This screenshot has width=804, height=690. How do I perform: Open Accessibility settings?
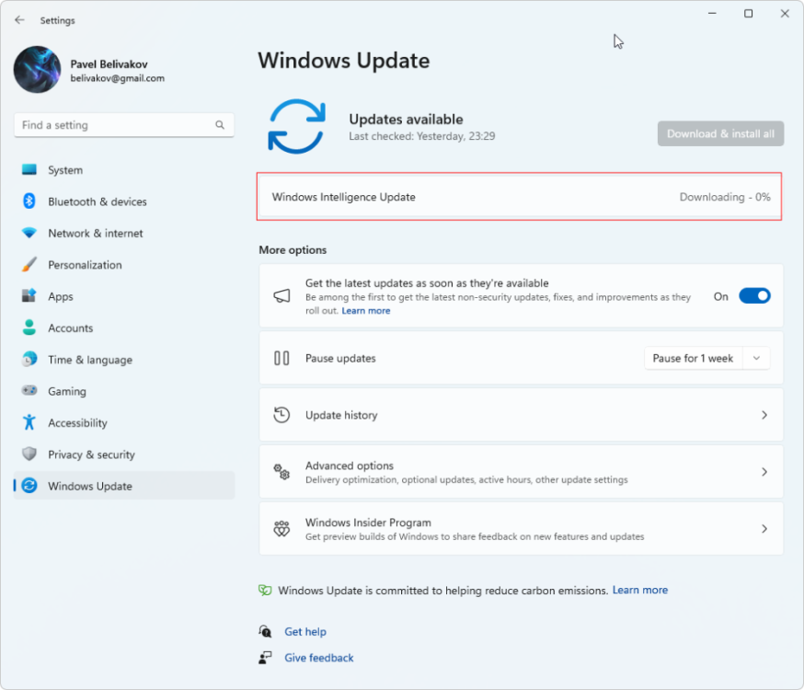point(124,423)
